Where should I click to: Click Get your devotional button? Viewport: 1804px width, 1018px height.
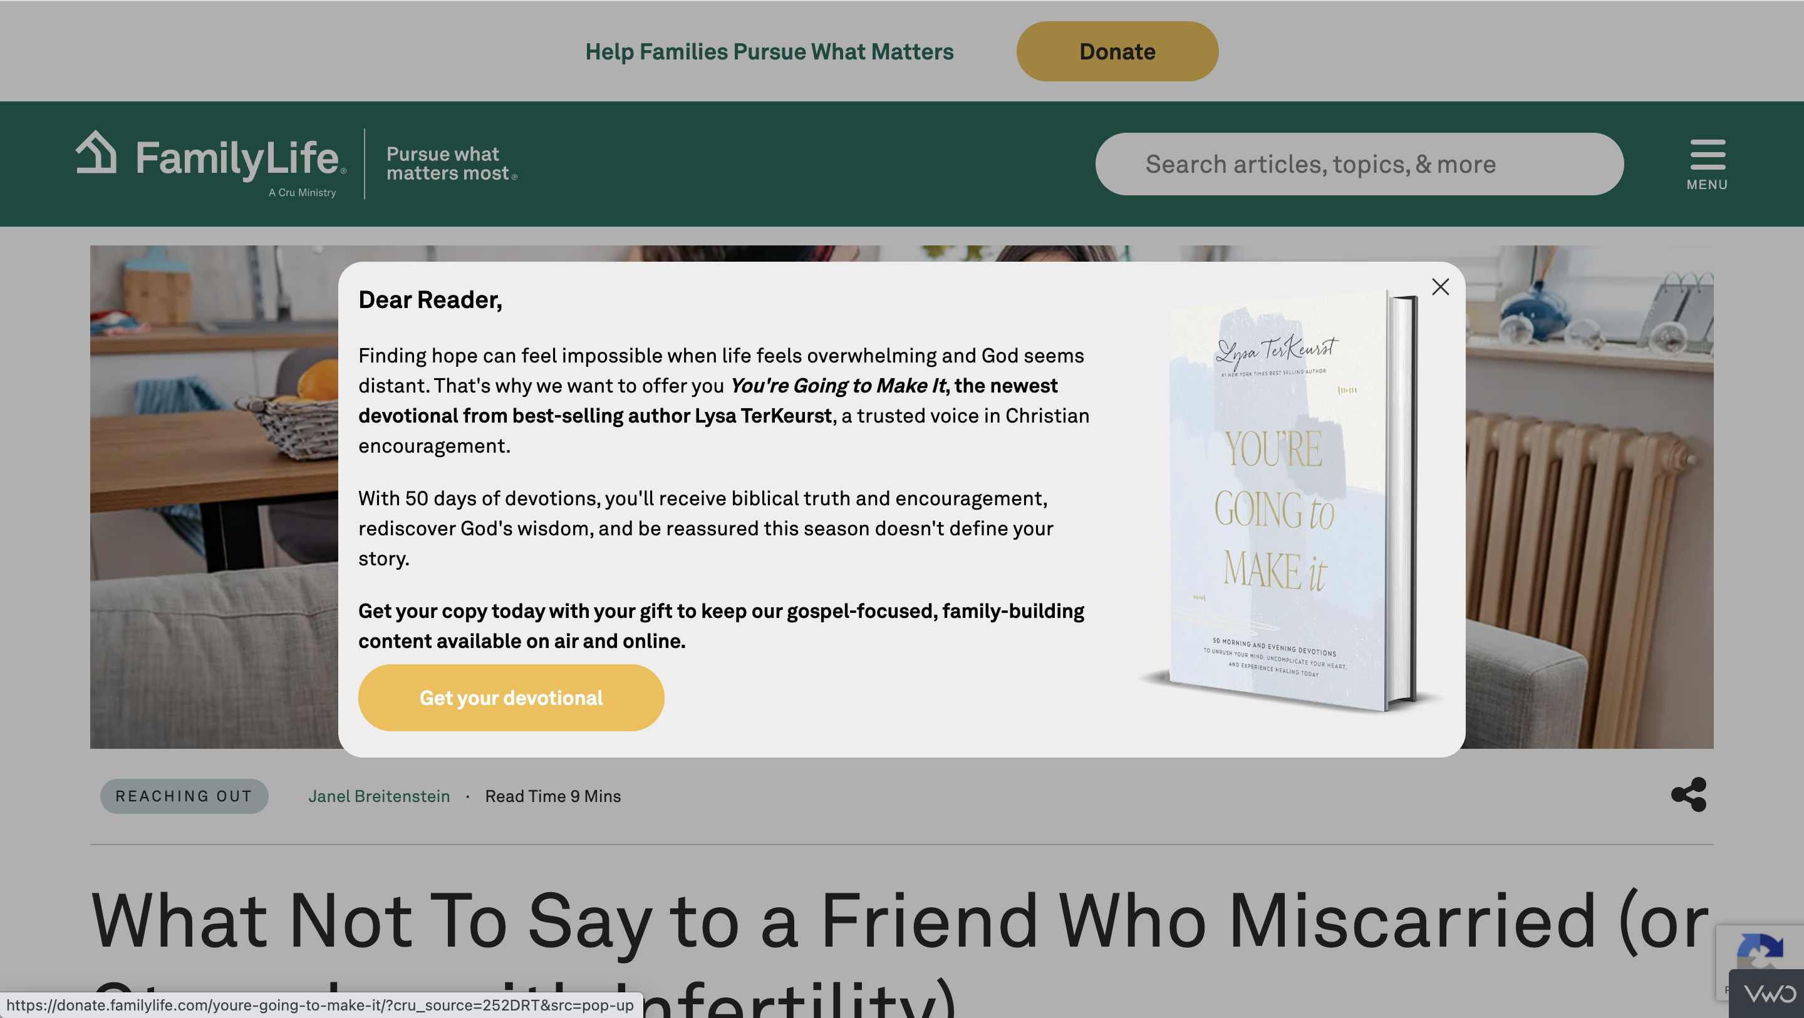point(511,697)
